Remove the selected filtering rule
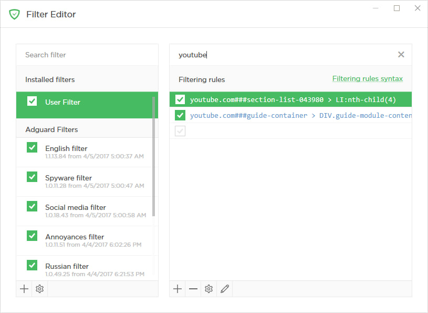The width and height of the screenshot is (428, 313). coord(193,289)
